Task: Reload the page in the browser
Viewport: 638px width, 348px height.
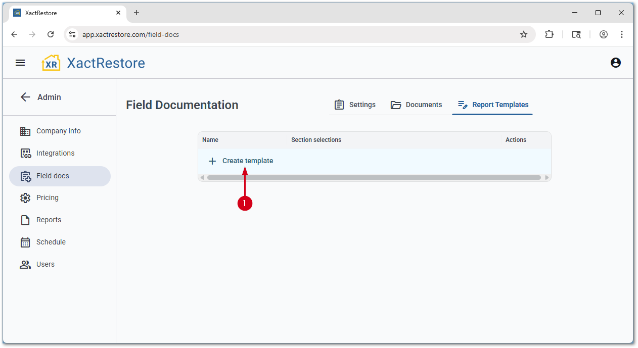Action: [51, 34]
